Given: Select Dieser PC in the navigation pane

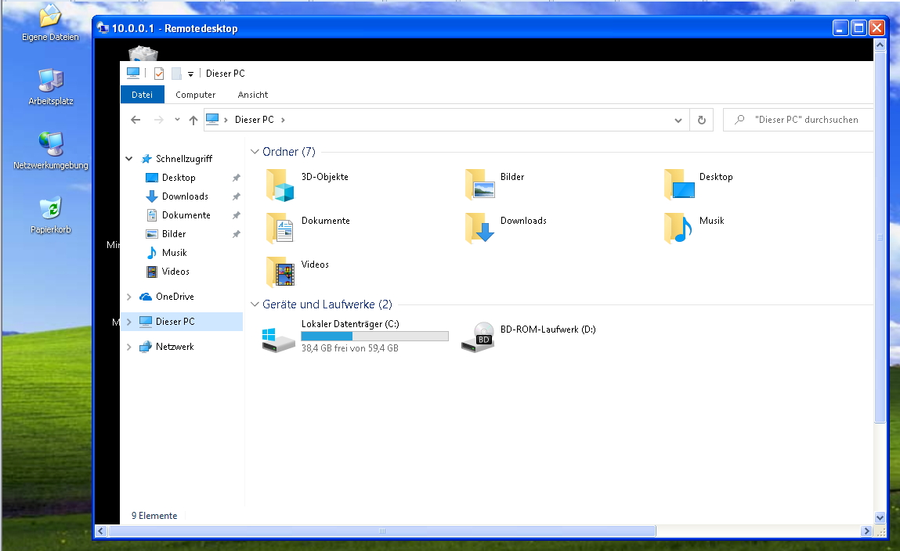Looking at the screenshot, I should pos(175,322).
